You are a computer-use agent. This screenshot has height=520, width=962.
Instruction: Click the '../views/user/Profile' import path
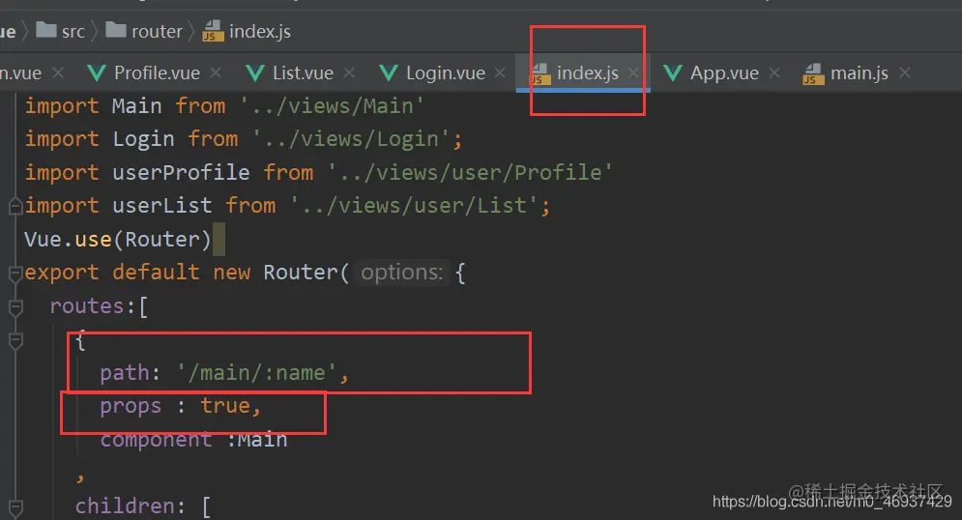[470, 172]
